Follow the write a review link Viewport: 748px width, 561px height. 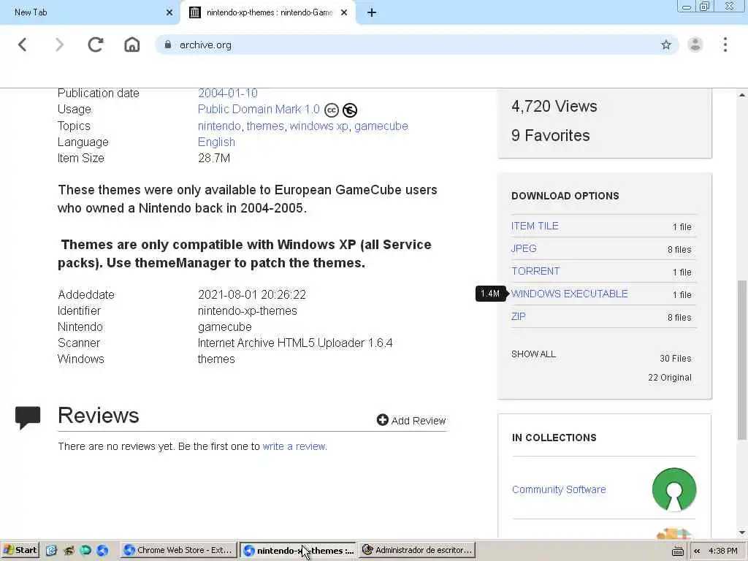pyautogui.click(x=295, y=446)
